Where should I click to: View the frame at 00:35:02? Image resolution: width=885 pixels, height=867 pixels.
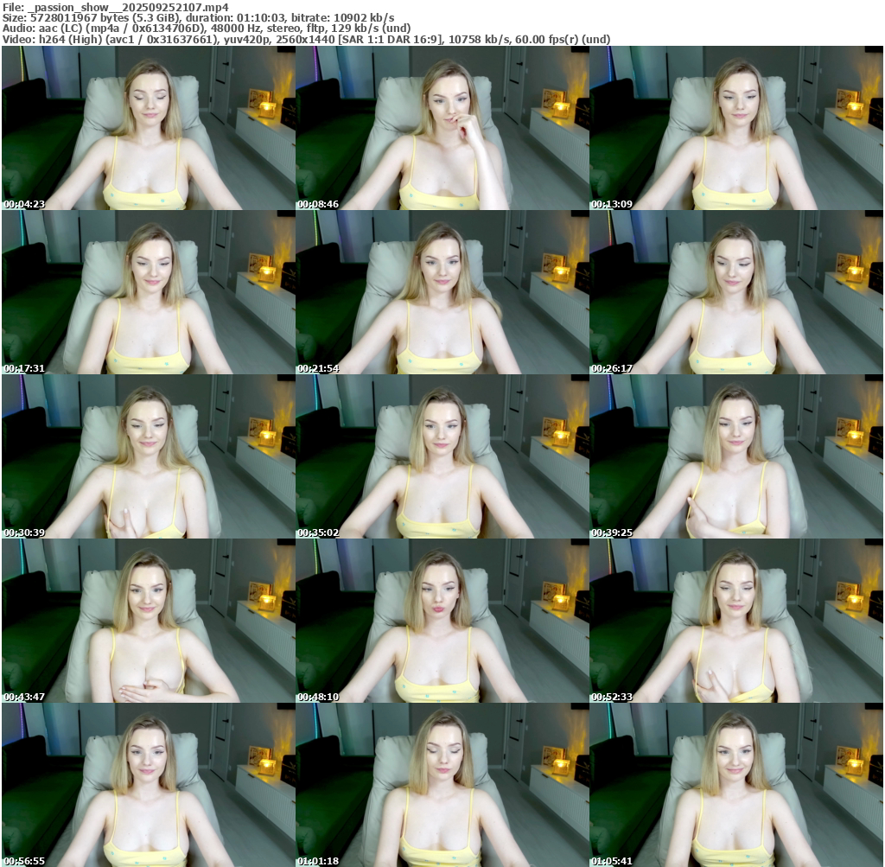(x=442, y=456)
